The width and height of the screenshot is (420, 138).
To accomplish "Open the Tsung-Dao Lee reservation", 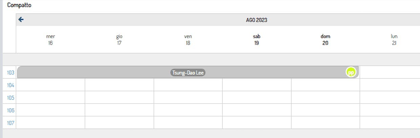I will [x=188, y=72].
